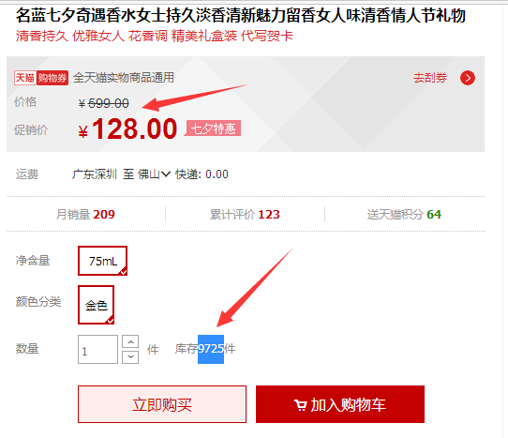Click the highlighted stock number 9725
Screen dimensions: 508x438
(211, 349)
